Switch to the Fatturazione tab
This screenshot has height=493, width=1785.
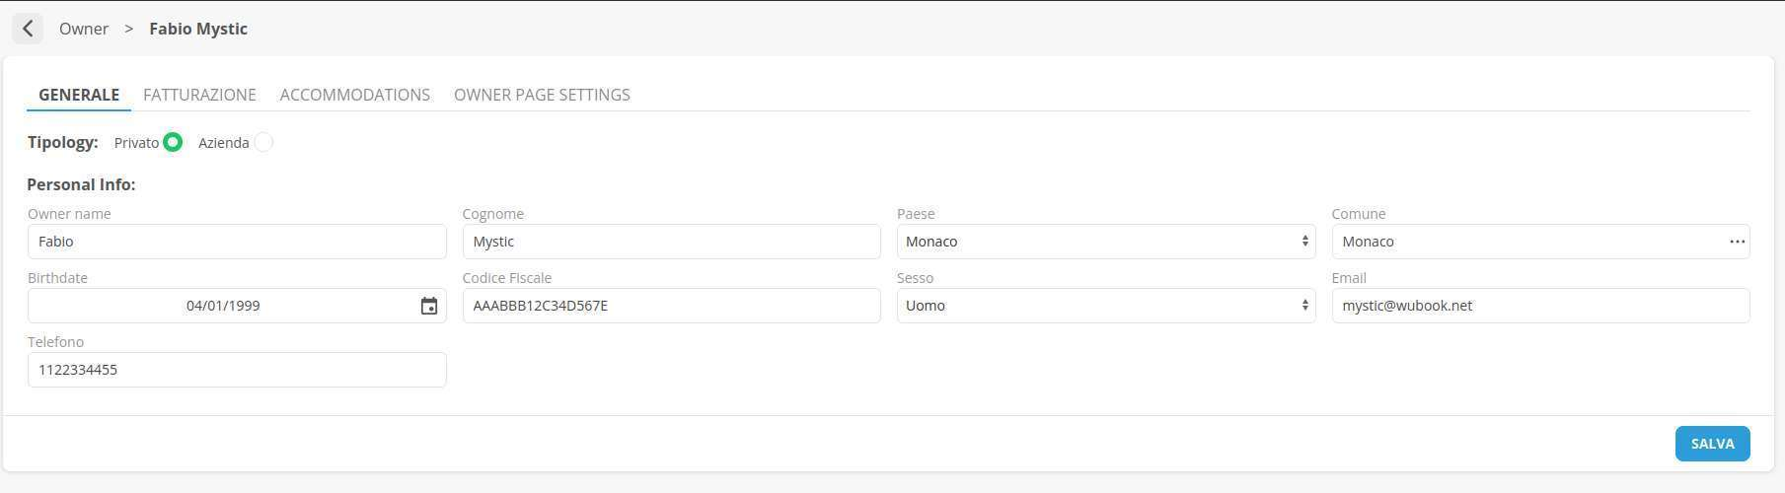pyautogui.click(x=199, y=95)
